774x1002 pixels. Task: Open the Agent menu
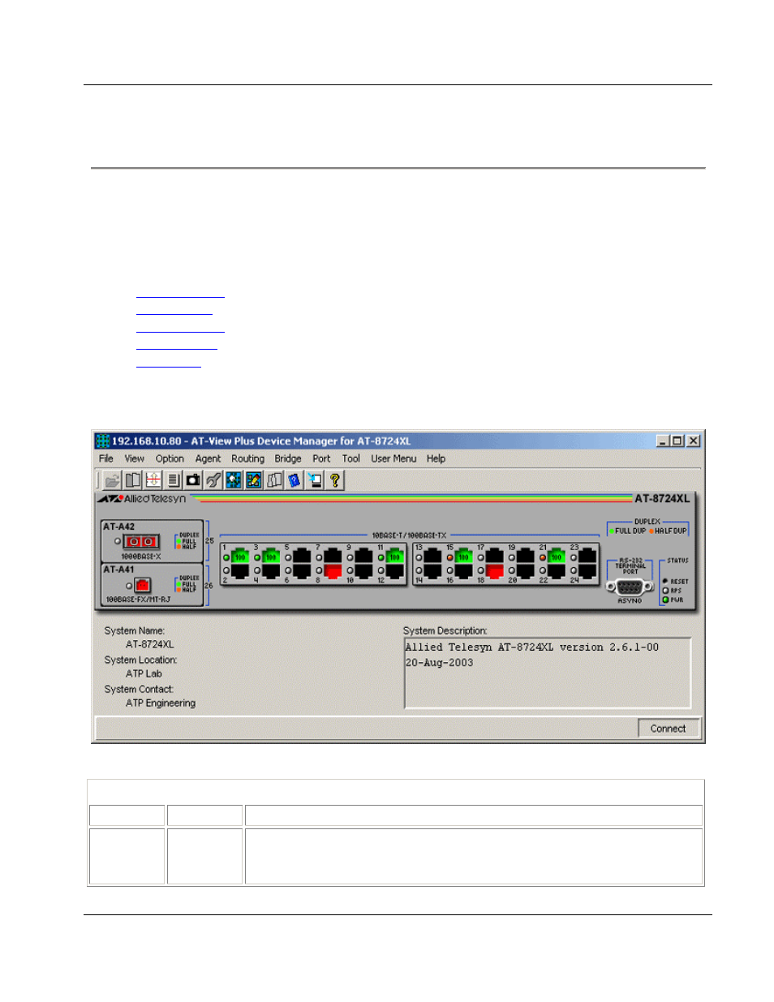point(208,458)
